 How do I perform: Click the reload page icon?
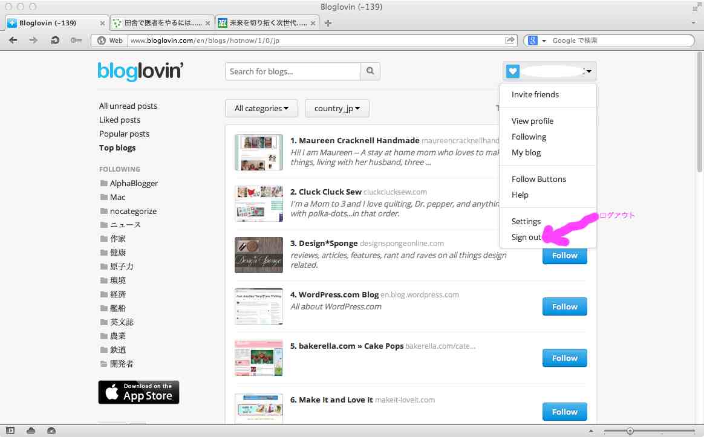(55, 40)
